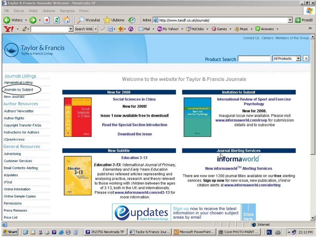The image size is (317, 237).
Task: Open Yahoo search box dropdown arrow
Action: click(x=71, y=29)
